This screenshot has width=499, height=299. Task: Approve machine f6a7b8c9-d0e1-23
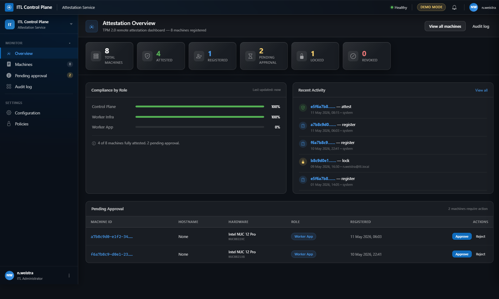[x=462, y=254]
